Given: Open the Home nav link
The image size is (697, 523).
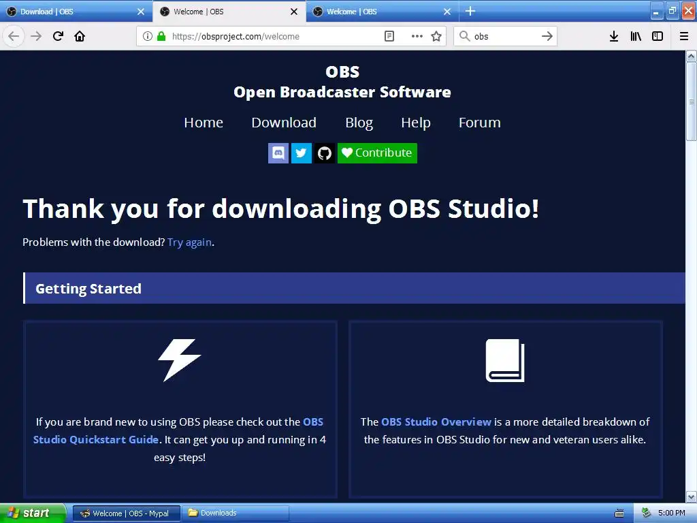Looking at the screenshot, I should pos(204,123).
